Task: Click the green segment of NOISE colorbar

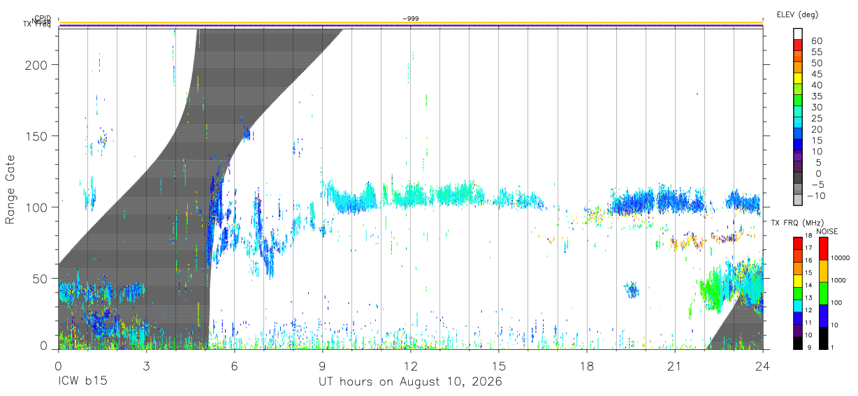Action: click(823, 293)
